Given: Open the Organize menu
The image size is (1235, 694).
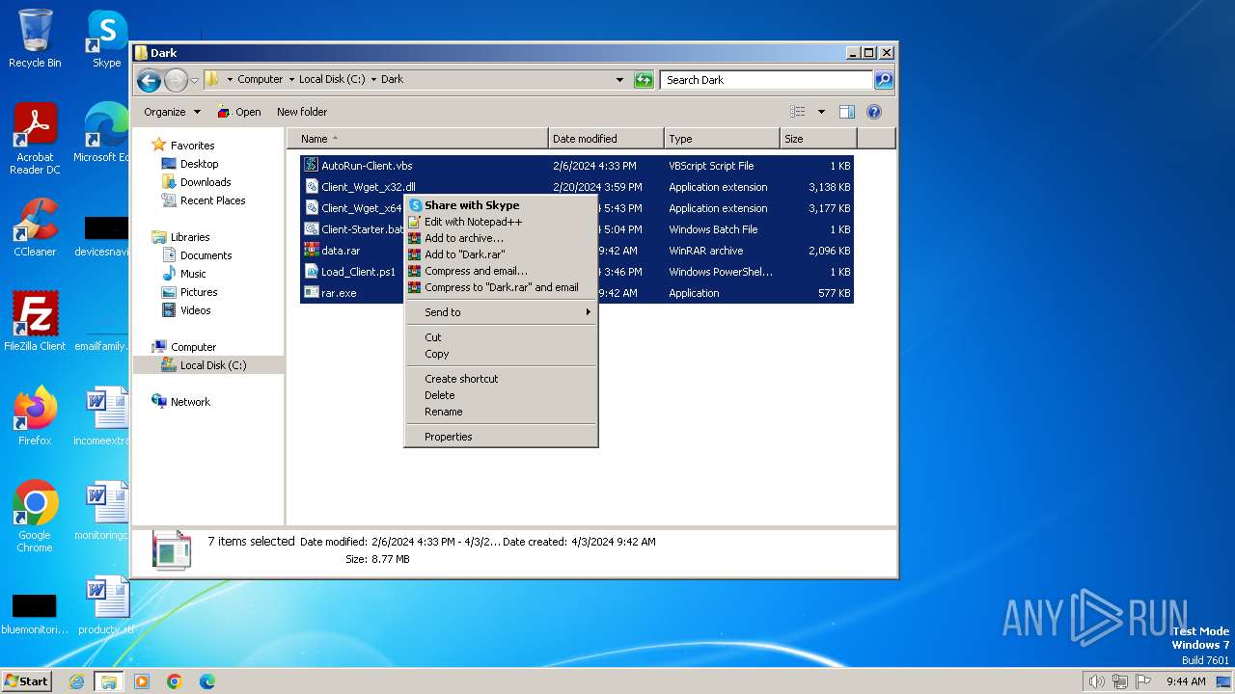Looking at the screenshot, I should coord(172,112).
